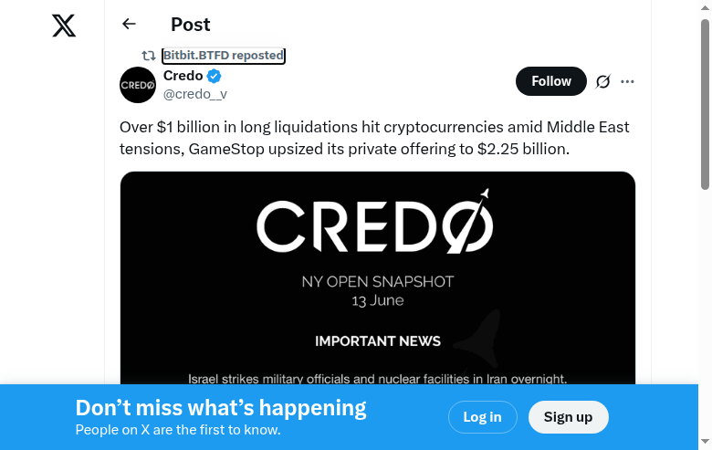Click the Credo display name
Viewport: 712px width, 450px height.
coord(183,76)
